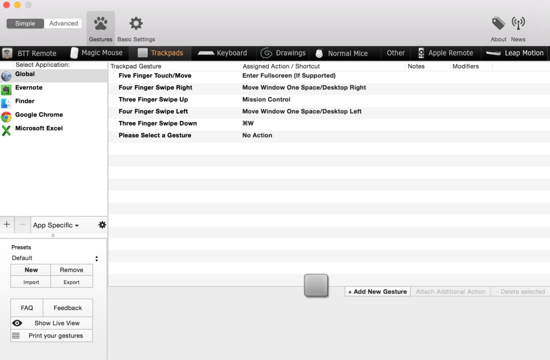The height and width of the screenshot is (360, 550).
Task: Click the No Action cell
Action: tap(257, 135)
